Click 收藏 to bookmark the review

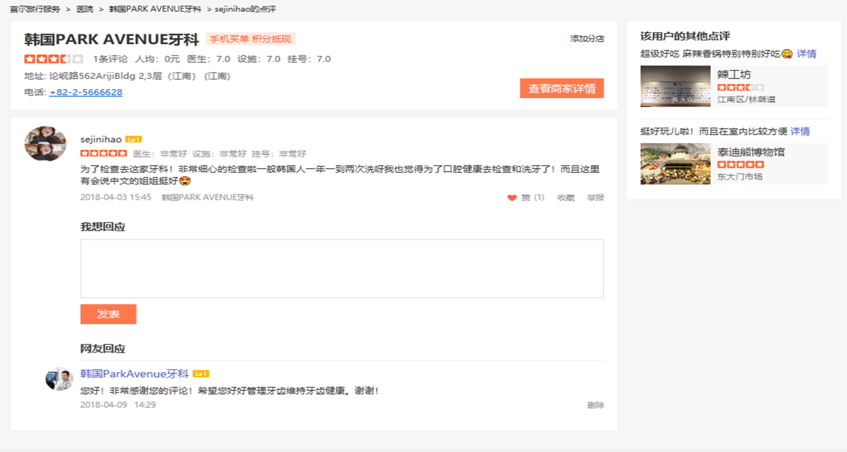(x=566, y=198)
